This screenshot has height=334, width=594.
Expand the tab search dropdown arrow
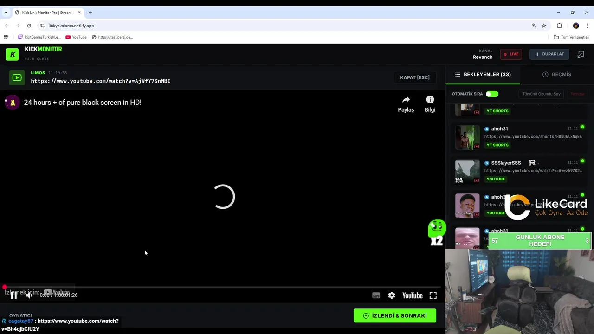[x=6, y=13]
